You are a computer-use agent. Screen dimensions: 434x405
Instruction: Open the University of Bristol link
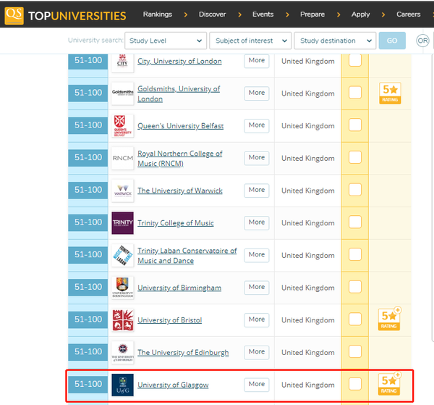[x=170, y=320]
